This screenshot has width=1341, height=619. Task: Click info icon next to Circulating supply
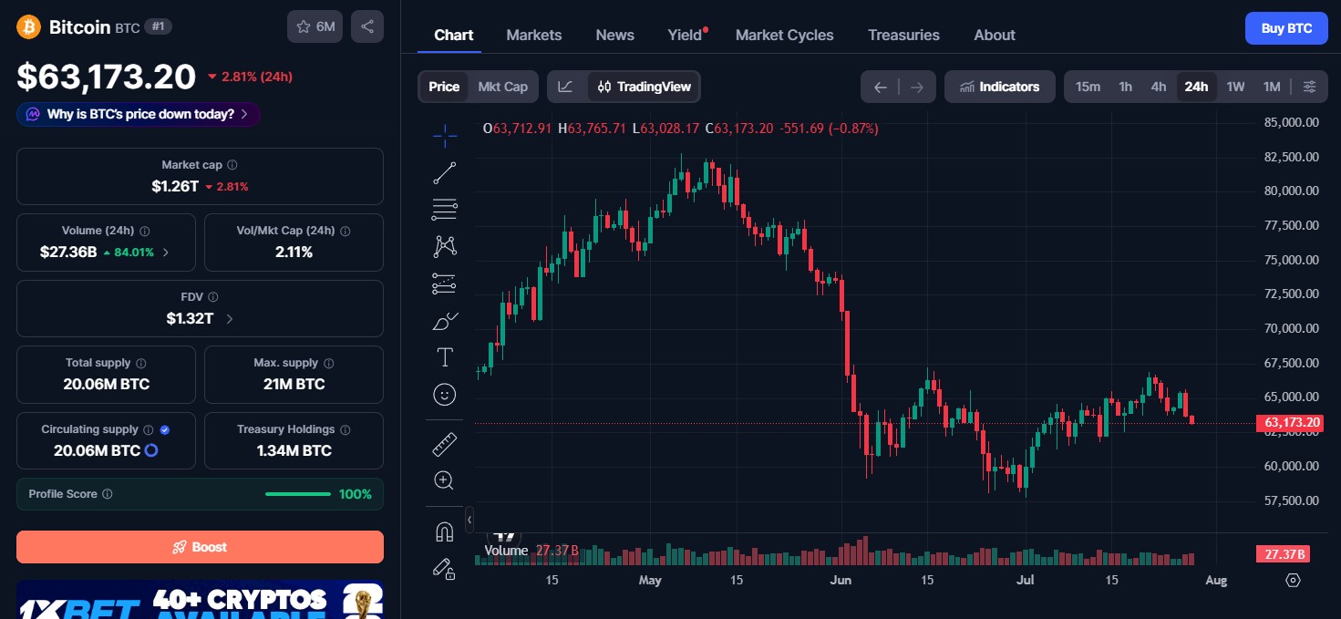point(149,429)
